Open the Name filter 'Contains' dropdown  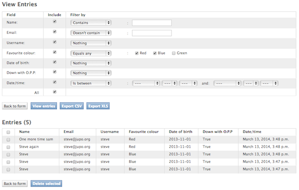[91, 23]
